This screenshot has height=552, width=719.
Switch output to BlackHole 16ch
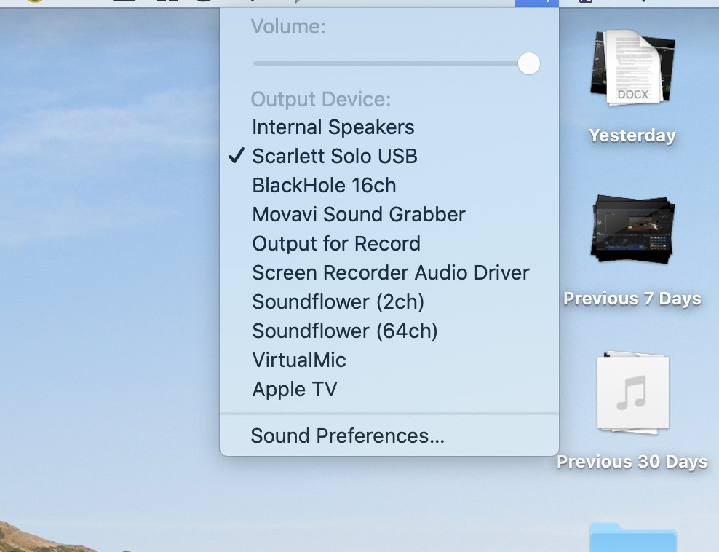(x=389, y=186)
